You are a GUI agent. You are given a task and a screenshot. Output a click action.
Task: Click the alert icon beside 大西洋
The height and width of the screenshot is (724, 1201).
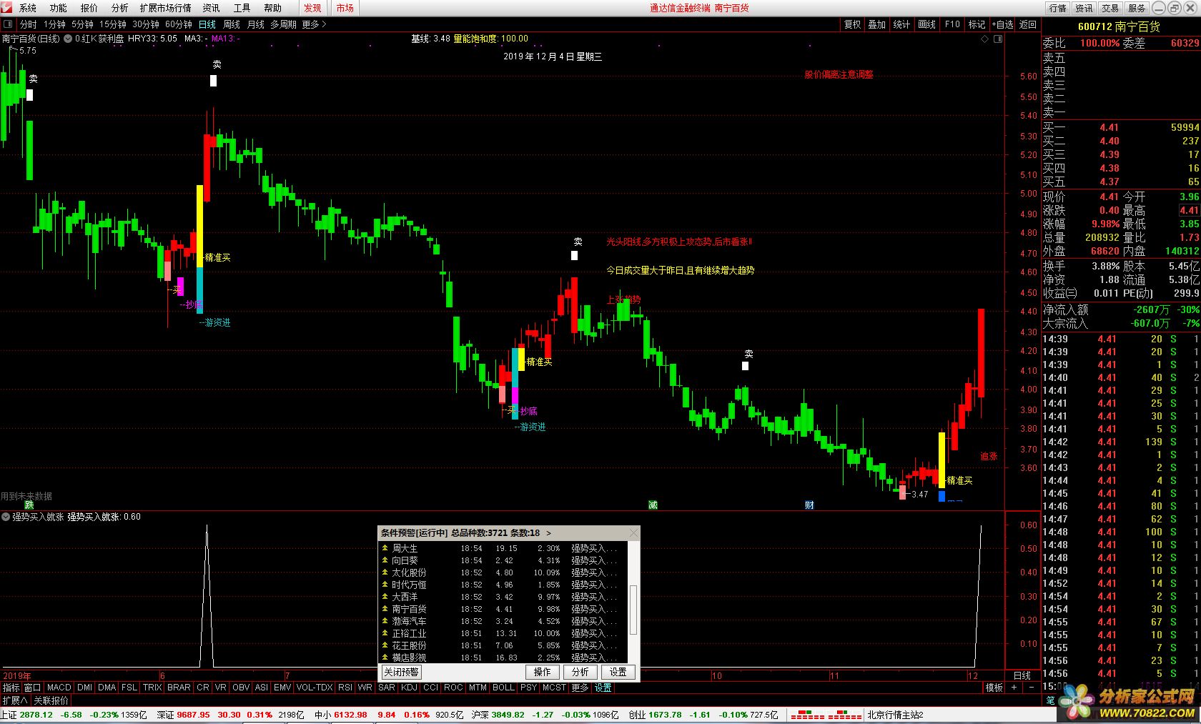pyautogui.click(x=385, y=597)
